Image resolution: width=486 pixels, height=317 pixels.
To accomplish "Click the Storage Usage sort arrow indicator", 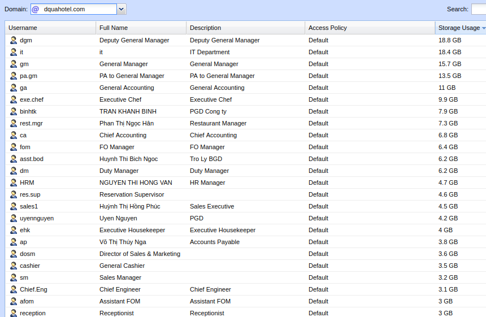I will pos(484,28).
